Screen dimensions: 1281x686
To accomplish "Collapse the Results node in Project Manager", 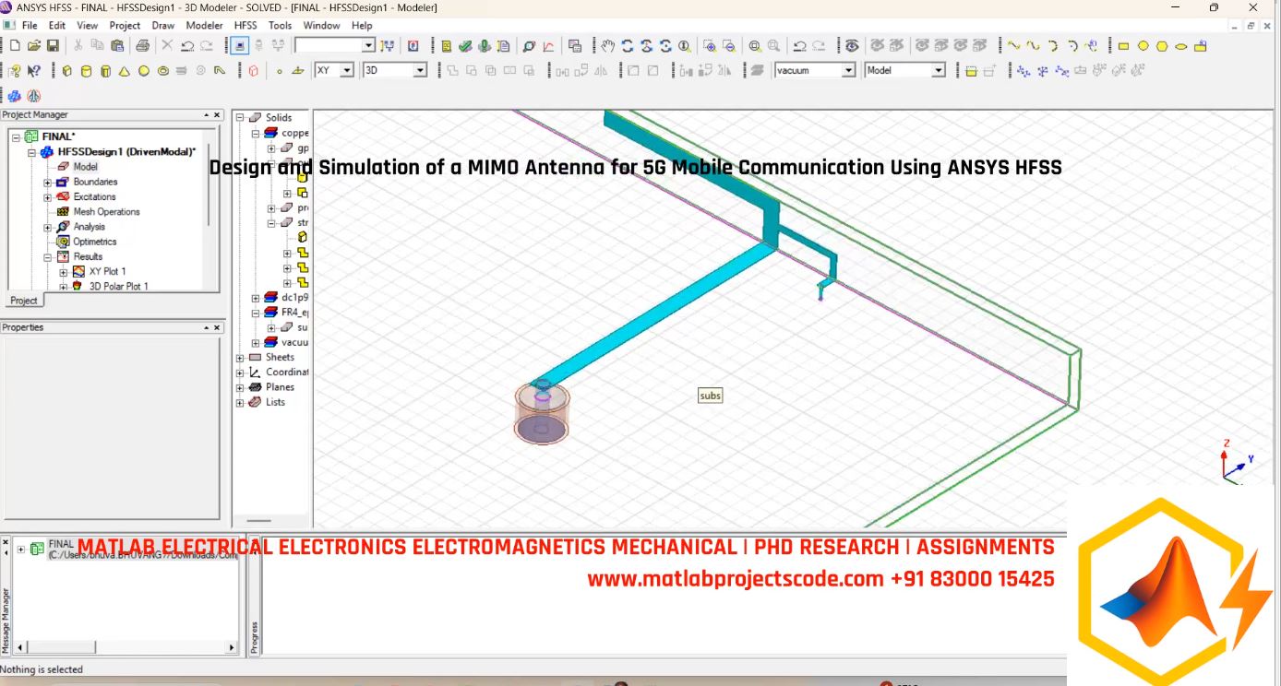I will (48, 256).
